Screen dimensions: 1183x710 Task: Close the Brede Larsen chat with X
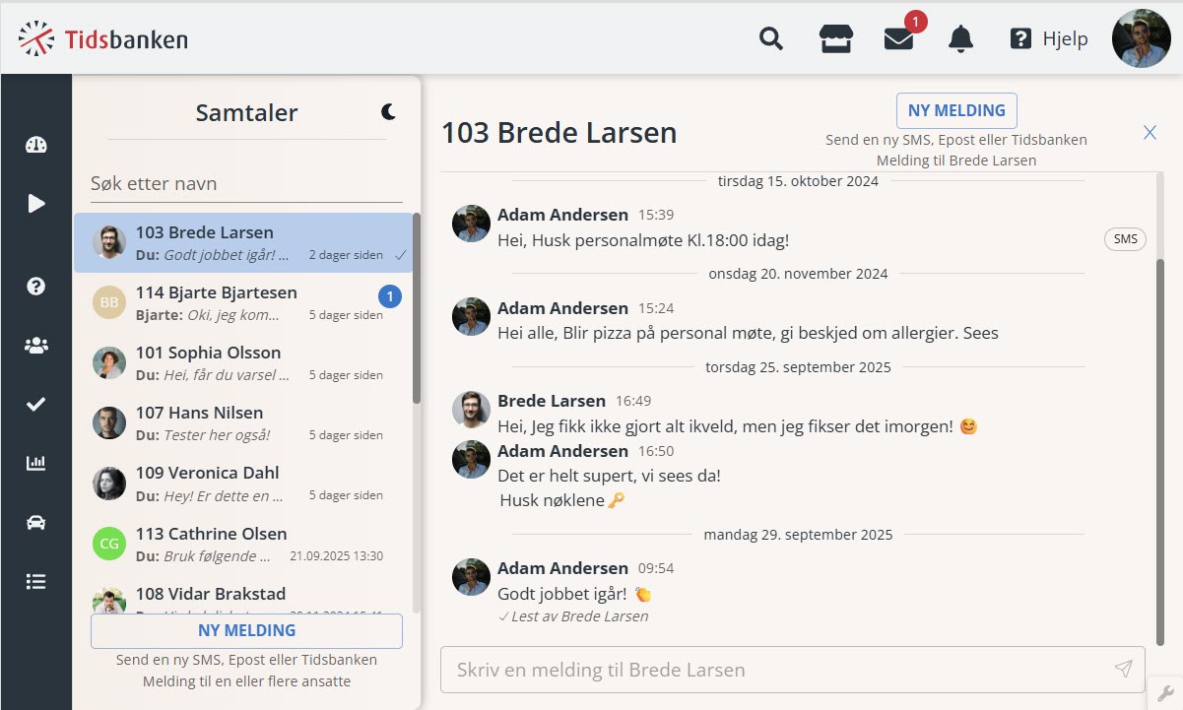(1150, 133)
